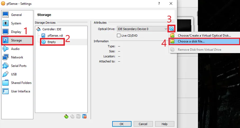Open the Optical Drive IDE Secondary Device dropdown
Screen dimensions: 240x128
[143, 29]
